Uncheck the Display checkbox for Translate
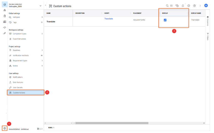Image resolution: width=214 pixels, height=133 pixels. [165, 20]
